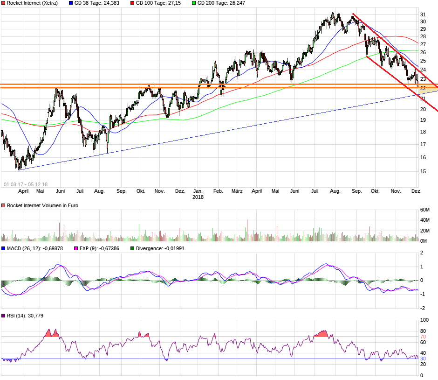The height and width of the screenshot is (380, 438).
Task: Click the 2018 label on the time axis
Action: pos(198,197)
